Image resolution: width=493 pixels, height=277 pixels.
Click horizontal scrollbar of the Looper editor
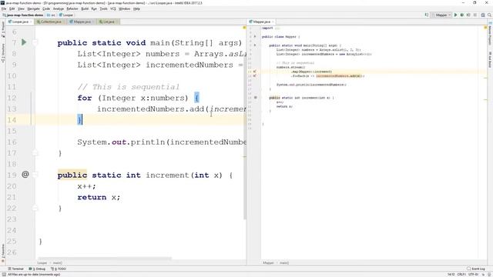tap(105, 259)
